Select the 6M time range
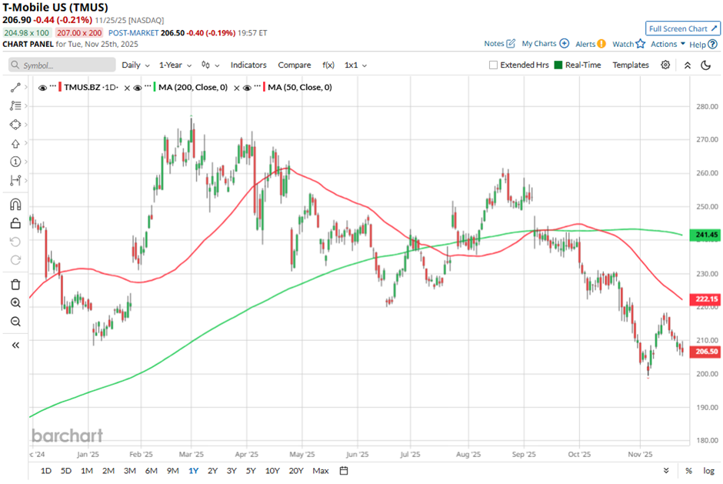This screenshot has width=723, height=484. pos(152,471)
